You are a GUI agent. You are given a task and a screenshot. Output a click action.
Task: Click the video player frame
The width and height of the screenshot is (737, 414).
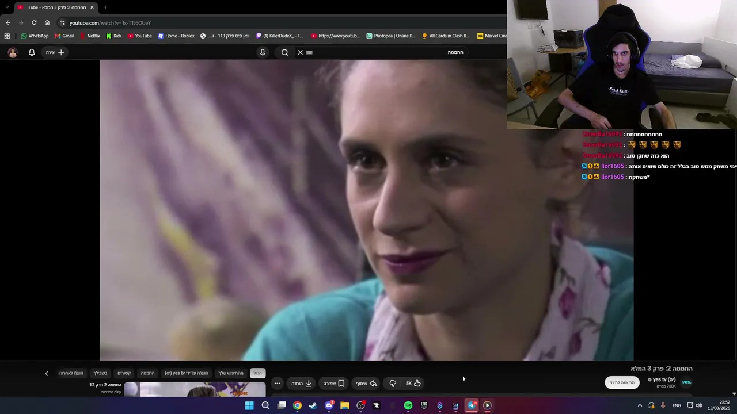(367, 210)
